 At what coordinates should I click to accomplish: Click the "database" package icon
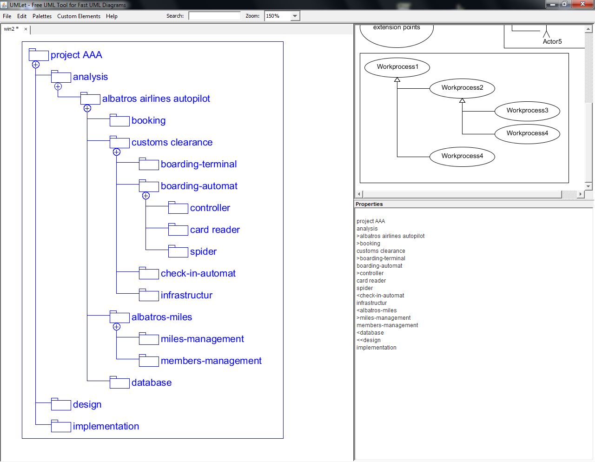119,383
